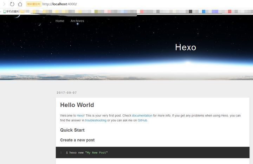Go to browser home page icon
Image resolution: width=253 pixels, height=164 pixels.
pyautogui.click(x=20, y=4)
